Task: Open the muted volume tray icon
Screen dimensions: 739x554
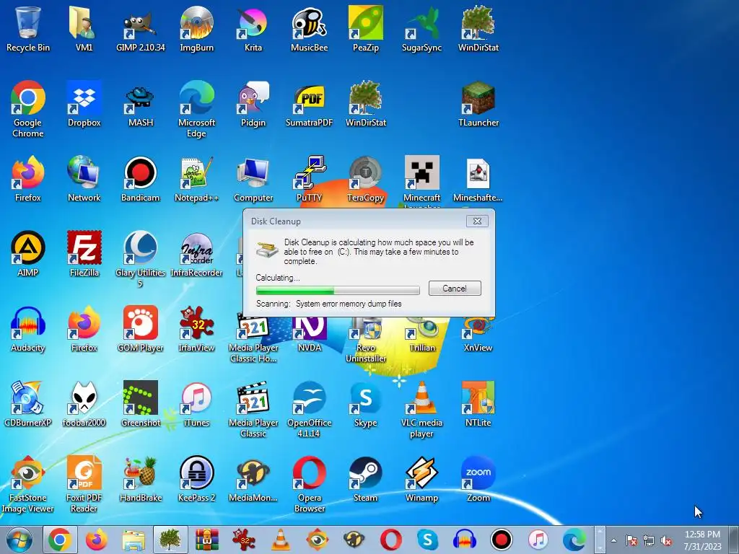Action: tap(666, 540)
